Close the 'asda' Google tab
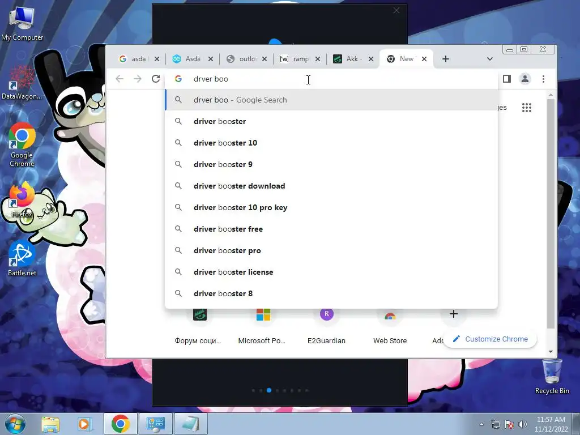 click(157, 59)
